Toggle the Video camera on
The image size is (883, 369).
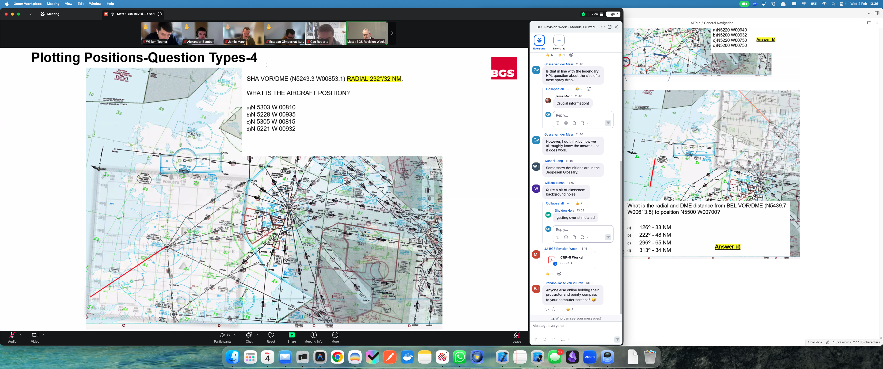35,335
